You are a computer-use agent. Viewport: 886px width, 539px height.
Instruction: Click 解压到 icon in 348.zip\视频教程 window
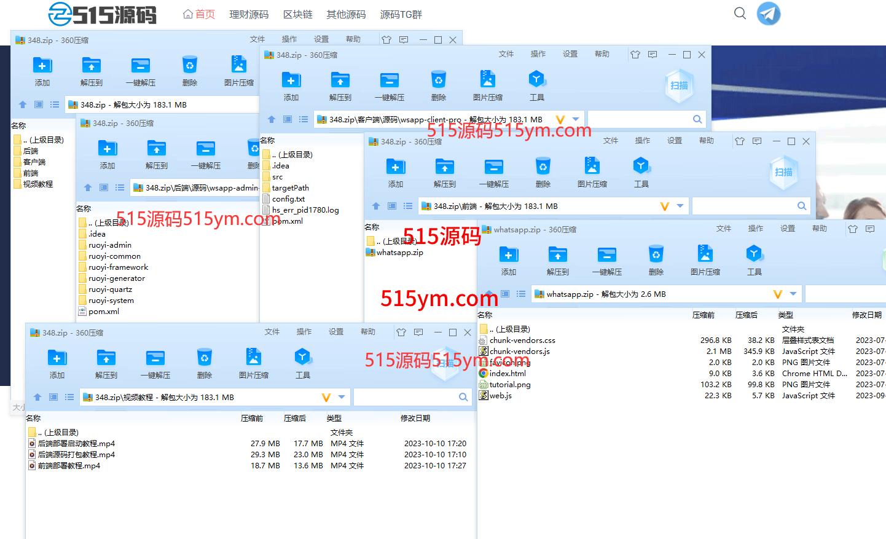click(x=106, y=358)
